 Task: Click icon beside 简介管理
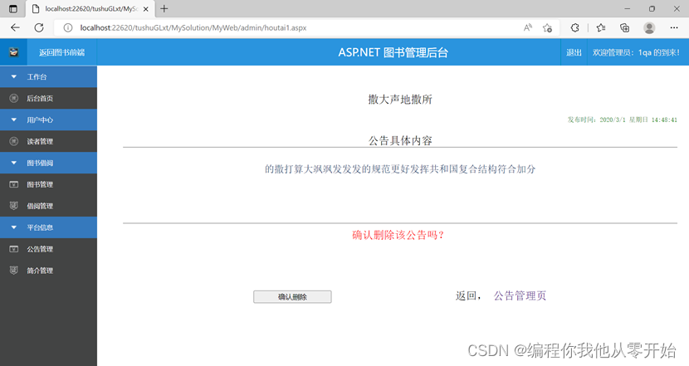tap(13, 271)
